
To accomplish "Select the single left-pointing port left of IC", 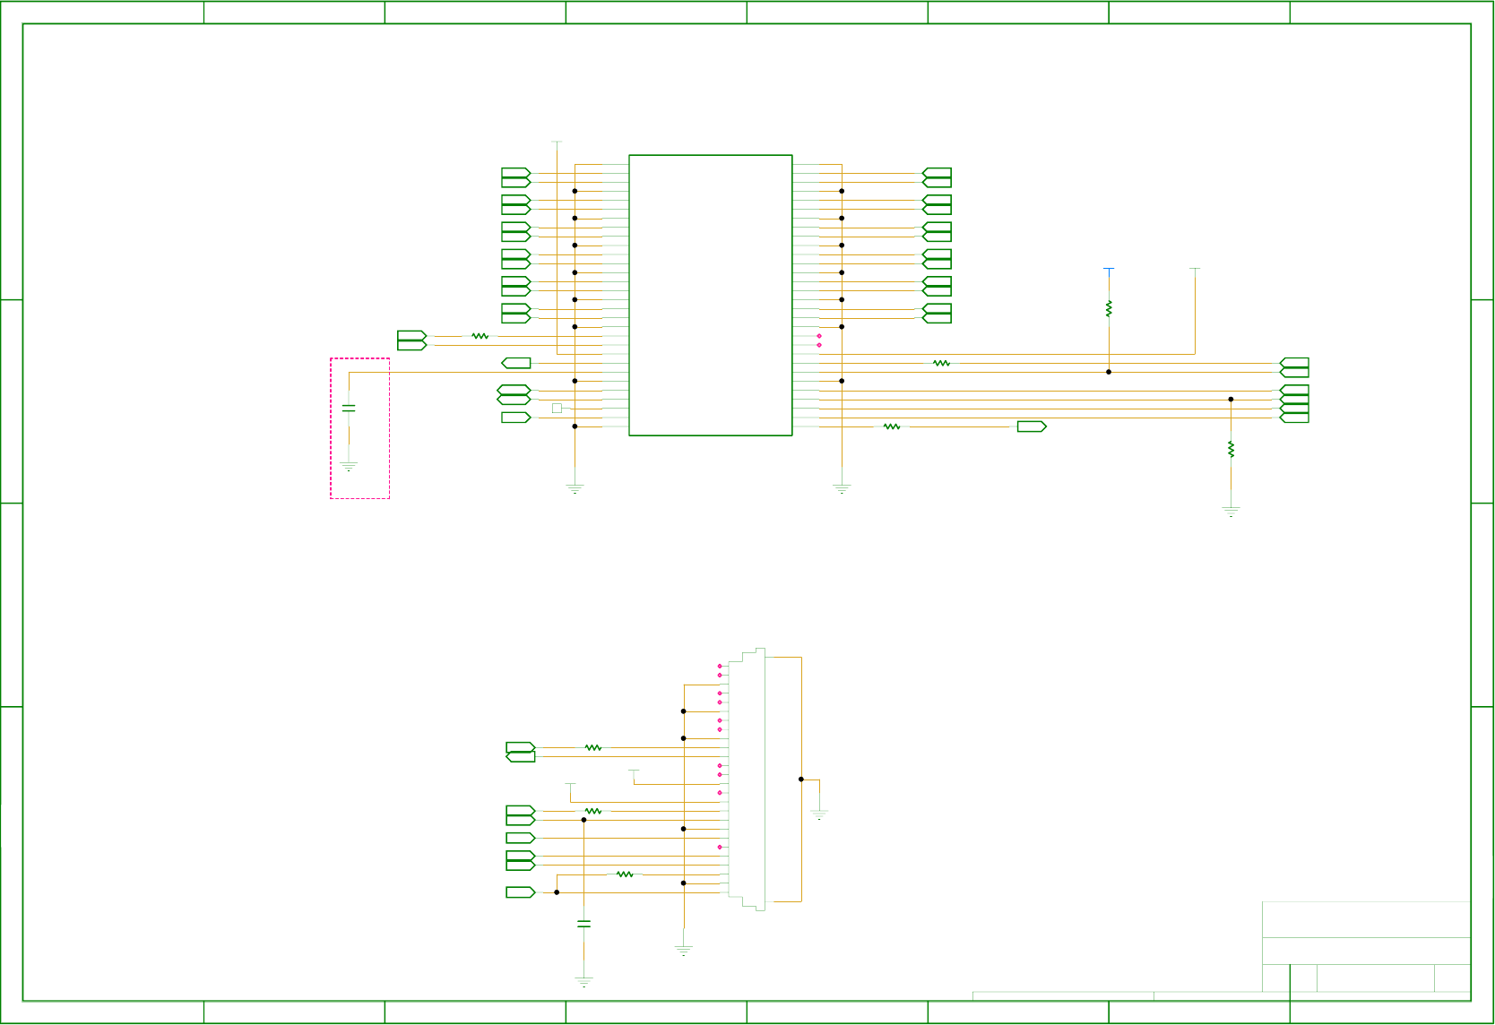I will (x=515, y=363).
